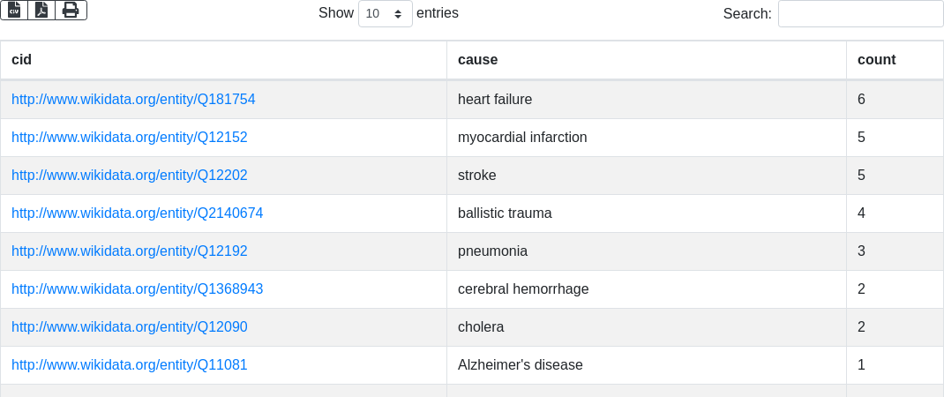Open the Q12152 wikidata link
Viewport: 944px width, 397px height.
(x=129, y=138)
